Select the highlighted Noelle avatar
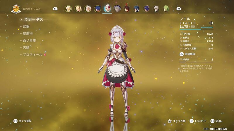The image size is (234, 131). (x=107, y=8)
